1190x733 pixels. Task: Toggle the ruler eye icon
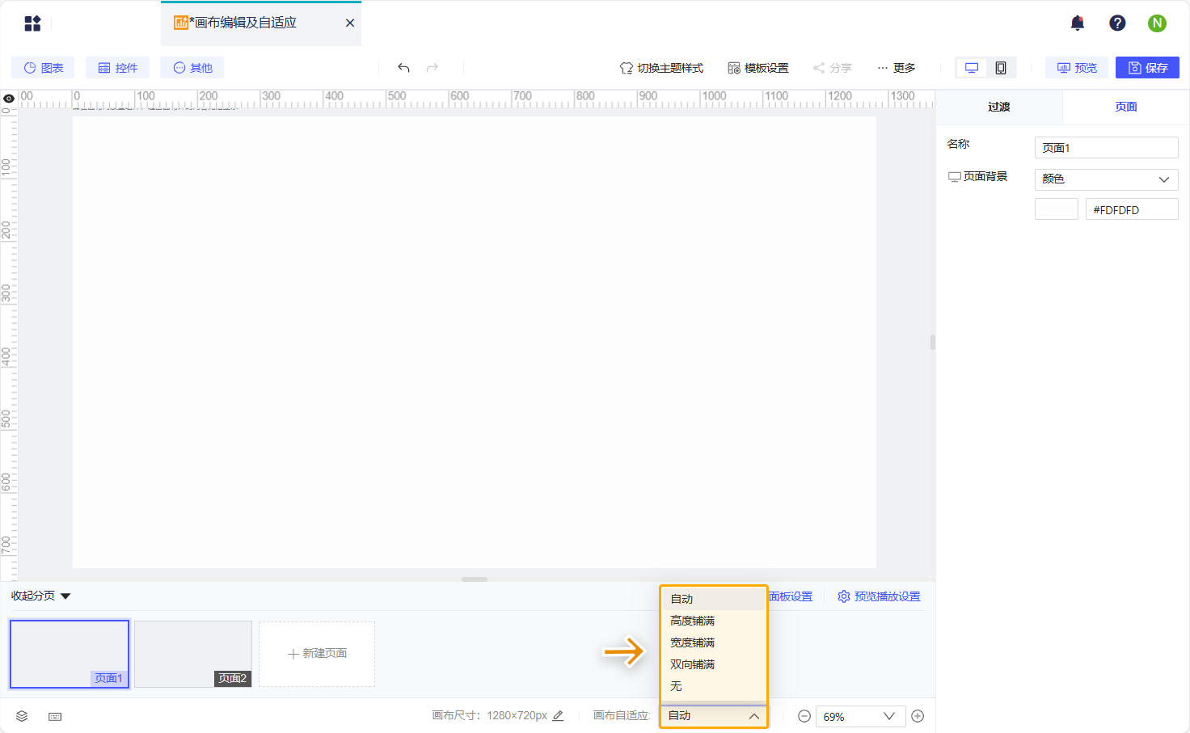9,99
